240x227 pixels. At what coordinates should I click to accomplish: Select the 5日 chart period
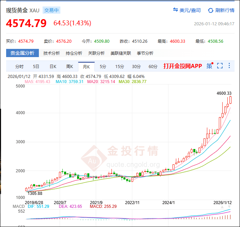(36, 66)
